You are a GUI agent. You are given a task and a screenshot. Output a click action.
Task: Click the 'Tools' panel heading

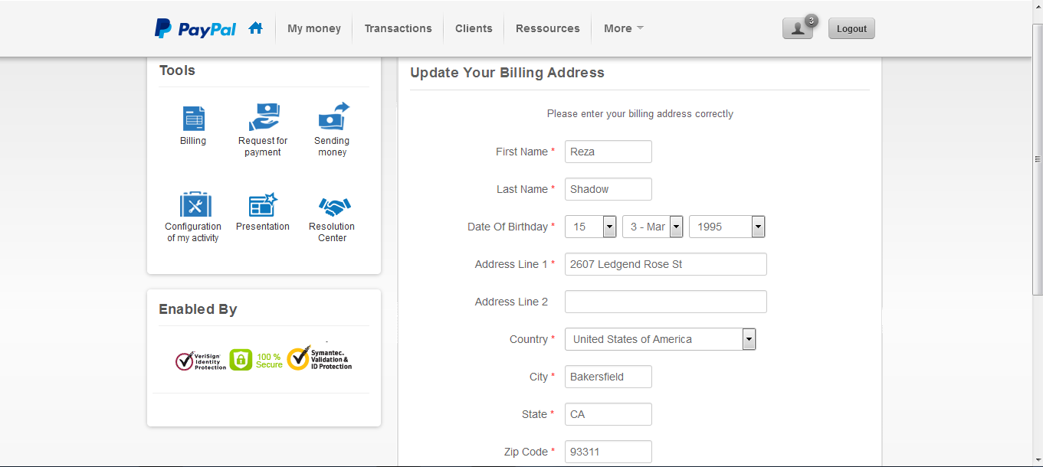pyautogui.click(x=177, y=70)
